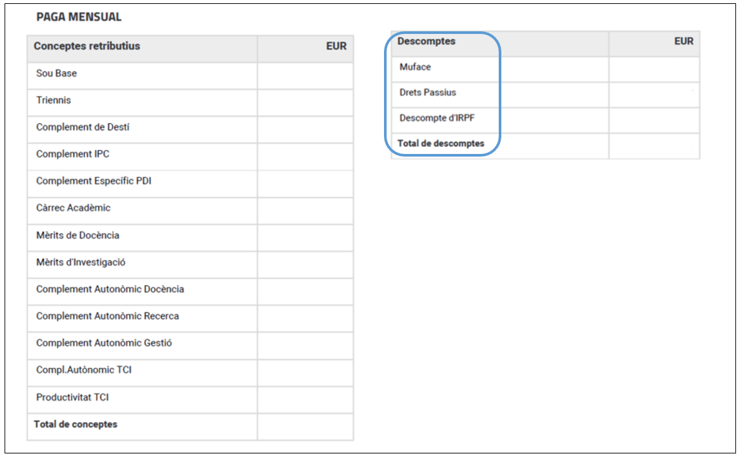Click the Descomptes table header

click(426, 41)
